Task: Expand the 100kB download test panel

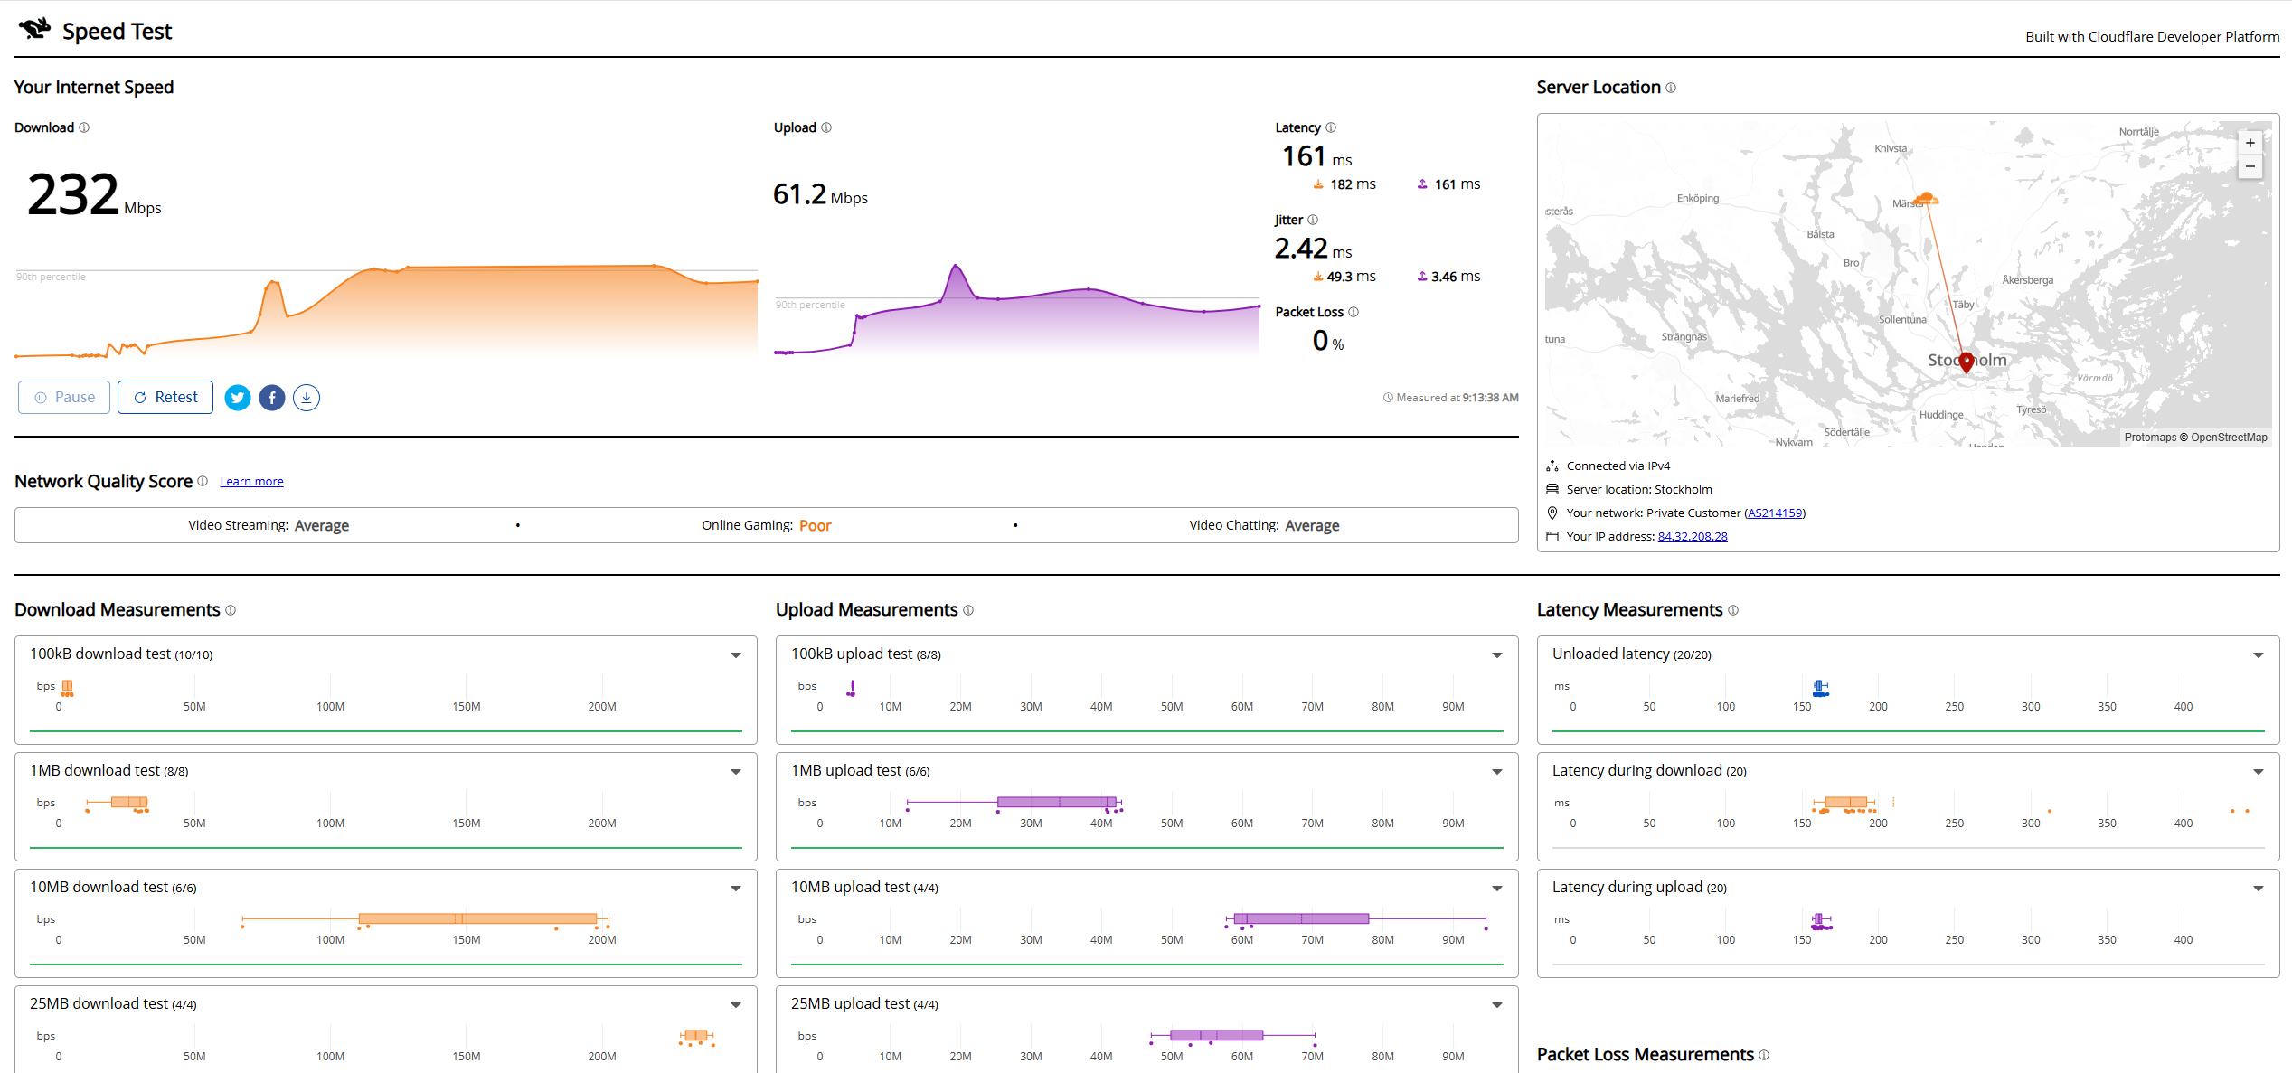Action: point(736,655)
